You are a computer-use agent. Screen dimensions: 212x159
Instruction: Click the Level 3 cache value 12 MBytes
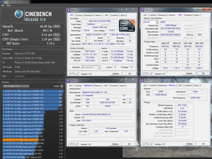[117, 61]
